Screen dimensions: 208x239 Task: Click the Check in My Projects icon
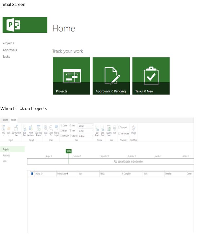[x=38, y=130]
